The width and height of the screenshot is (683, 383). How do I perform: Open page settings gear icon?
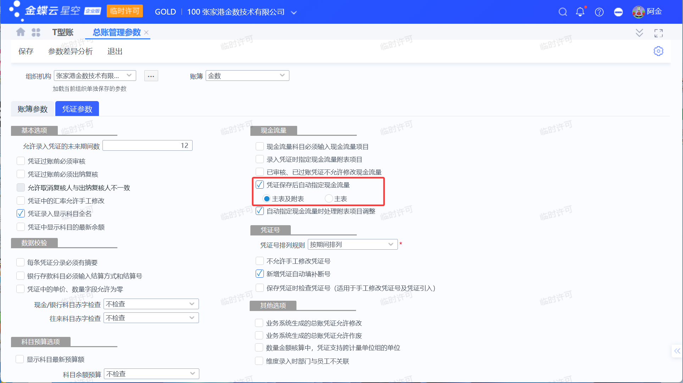point(659,51)
